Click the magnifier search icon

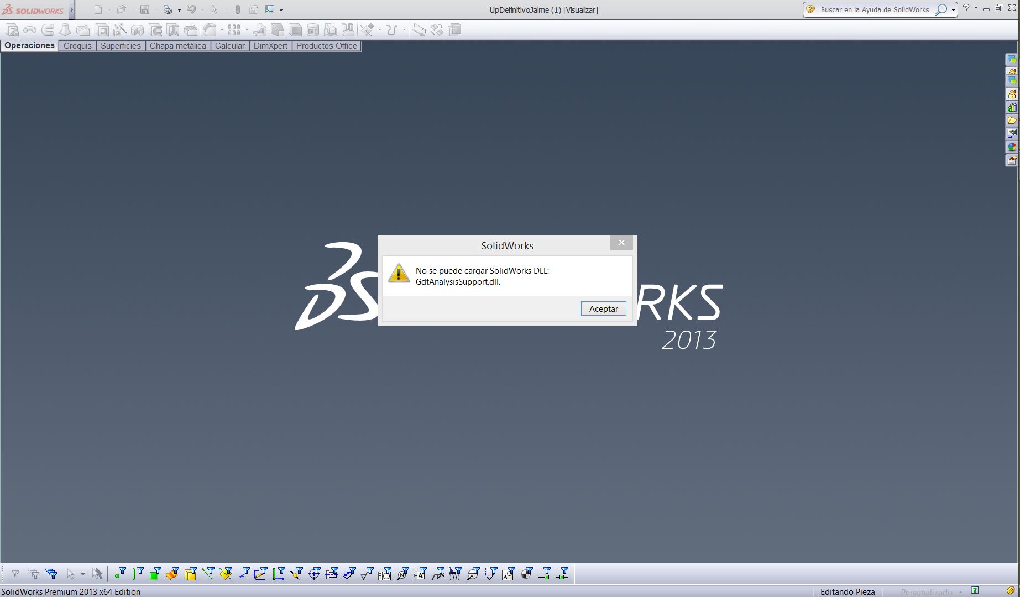(x=940, y=9)
